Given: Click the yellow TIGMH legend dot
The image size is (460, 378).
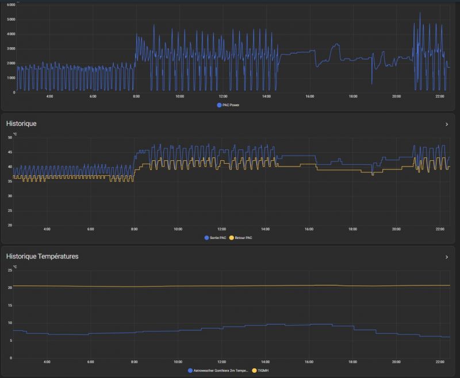Looking at the screenshot, I should (x=255, y=371).
